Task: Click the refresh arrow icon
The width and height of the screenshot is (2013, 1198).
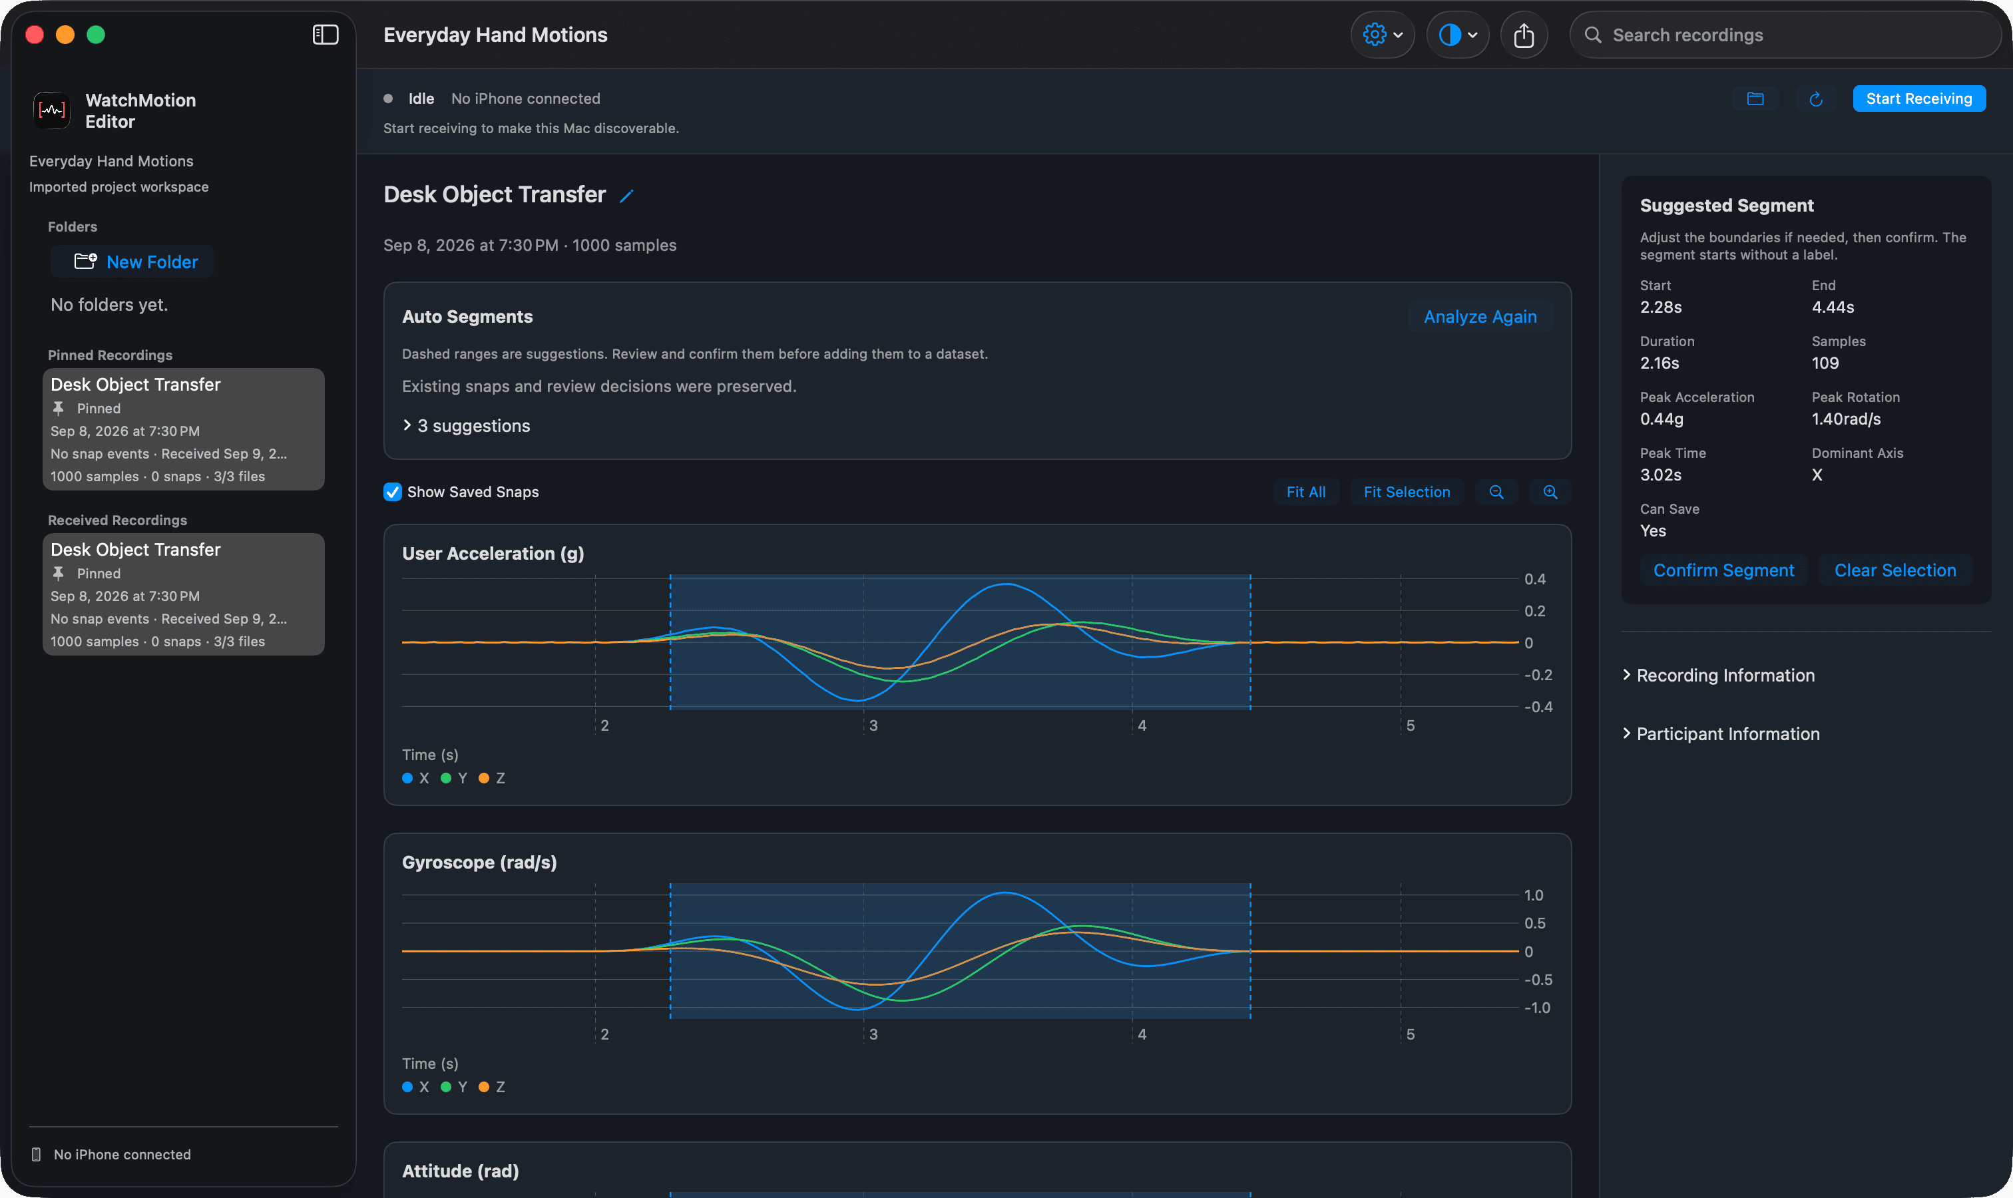Action: [x=1816, y=99]
